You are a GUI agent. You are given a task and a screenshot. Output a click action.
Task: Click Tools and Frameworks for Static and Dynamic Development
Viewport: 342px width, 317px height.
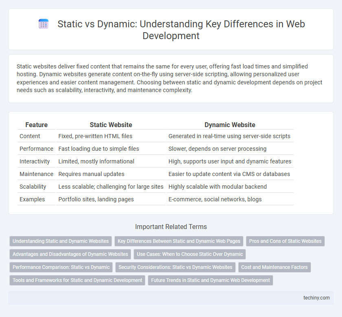[77, 280]
